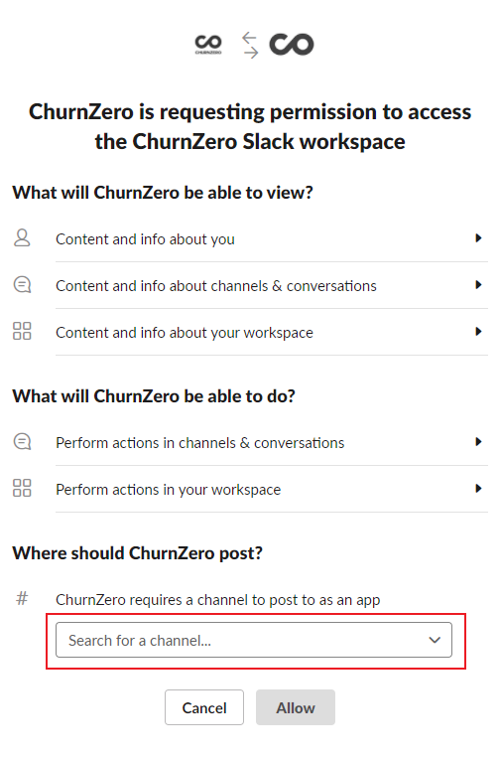Click grid icon next to workspace content info
The width and height of the screenshot is (500, 758).
click(22, 331)
